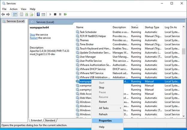This screenshot has width=187, height=130.
Task: Click gear icon of highlighted wampapache row
Action: point(78,81)
